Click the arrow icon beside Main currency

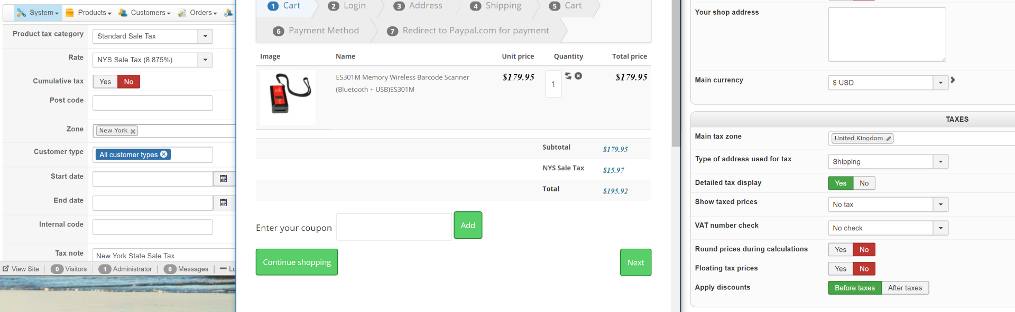pyautogui.click(x=953, y=80)
